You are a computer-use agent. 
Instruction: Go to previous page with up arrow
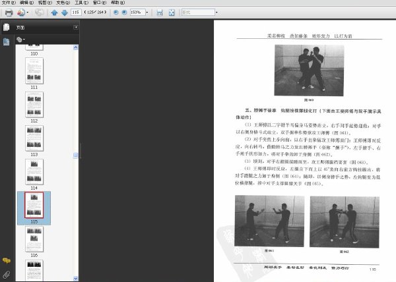pyautogui.click(x=54, y=13)
